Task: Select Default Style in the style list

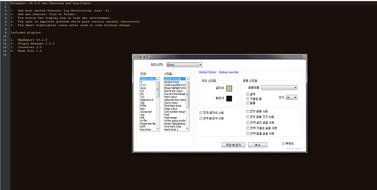Action: click(x=175, y=82)
